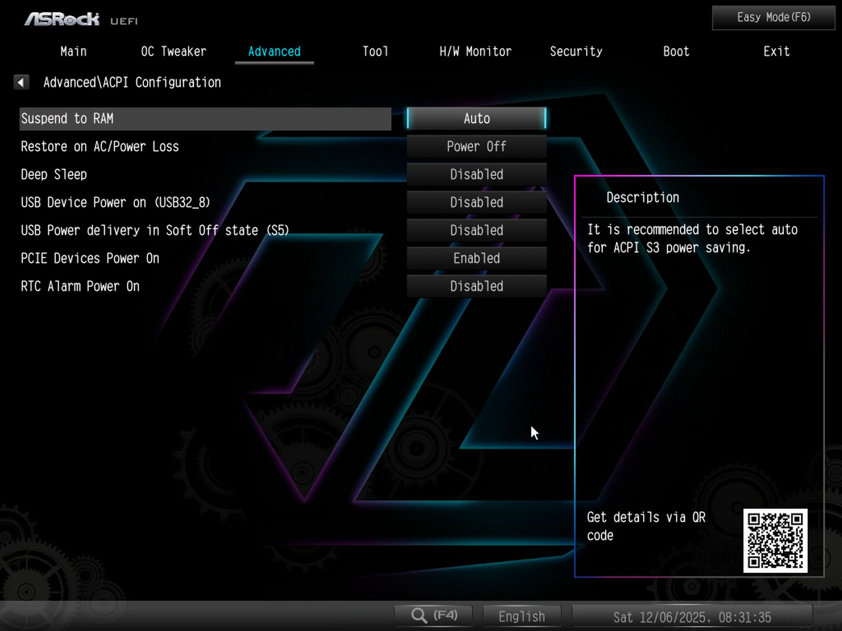This screenshot has height=631, width=842.
Task: Disable PCIE Devices Power On
Action: 476,258
